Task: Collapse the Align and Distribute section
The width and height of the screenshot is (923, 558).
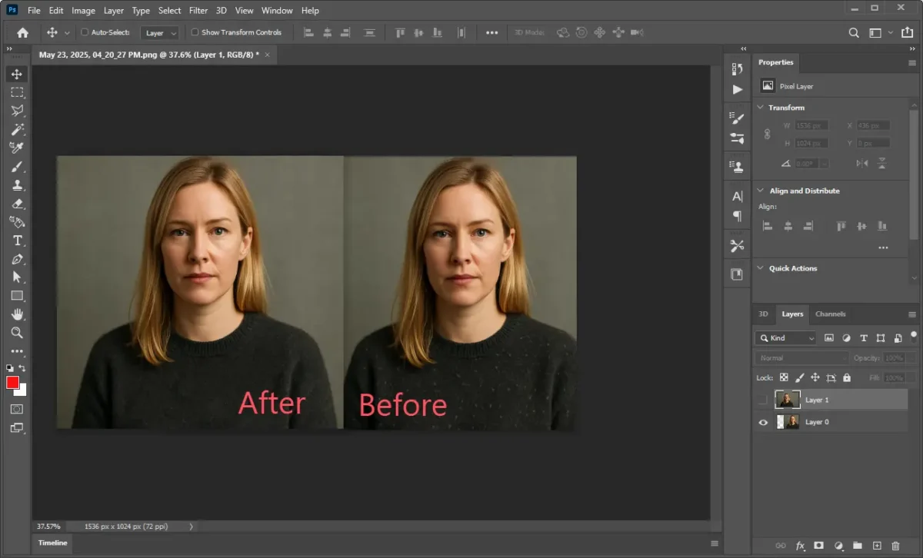Action: [x=761, y=191]
